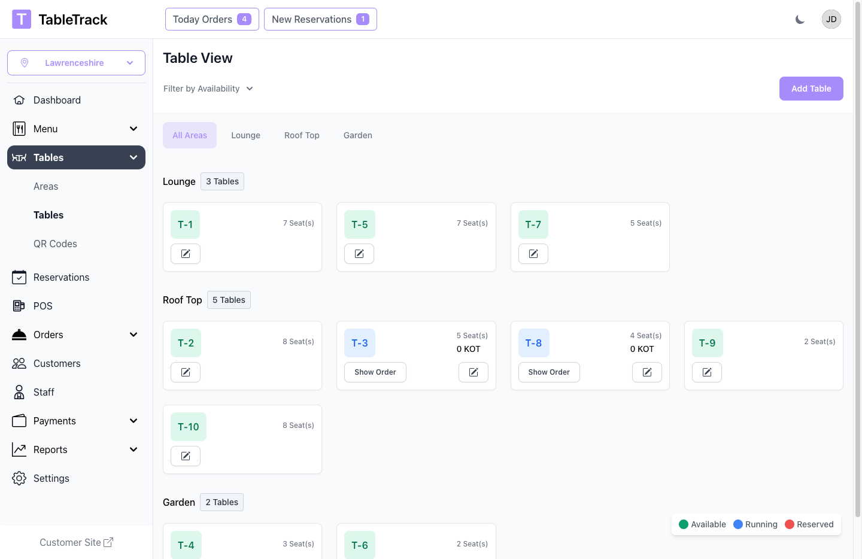Image resolution: width=862 pixels, height=559 pixels.
Task: Edit table T-3 with its pencil icon
Action: [x=473, y=372]
